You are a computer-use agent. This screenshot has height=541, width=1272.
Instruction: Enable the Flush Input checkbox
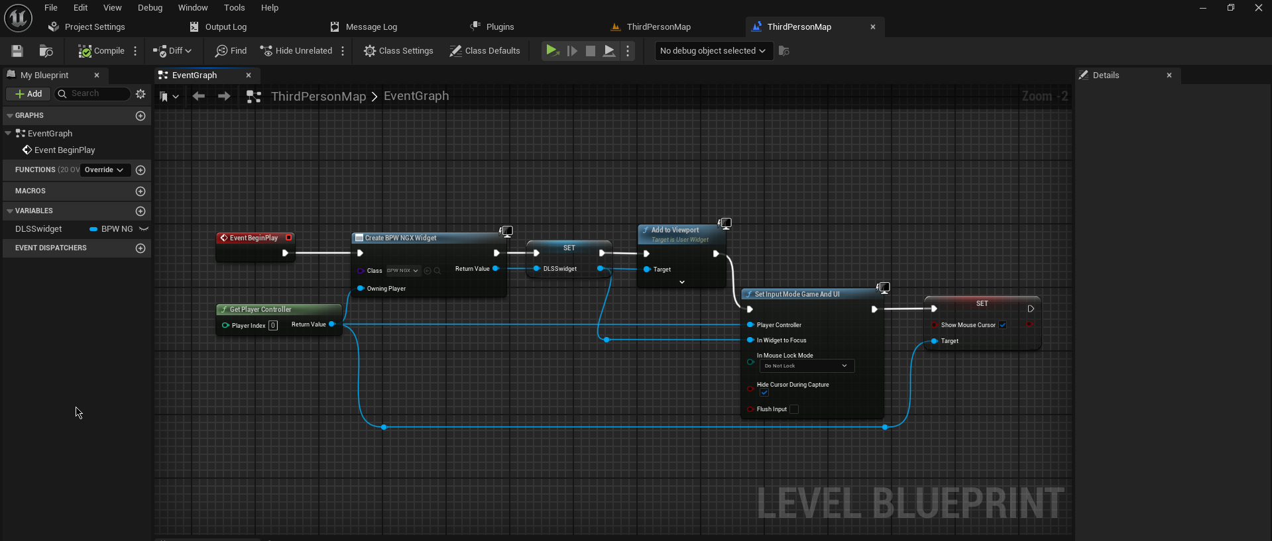pyautogui.click(x=794, y=409)
